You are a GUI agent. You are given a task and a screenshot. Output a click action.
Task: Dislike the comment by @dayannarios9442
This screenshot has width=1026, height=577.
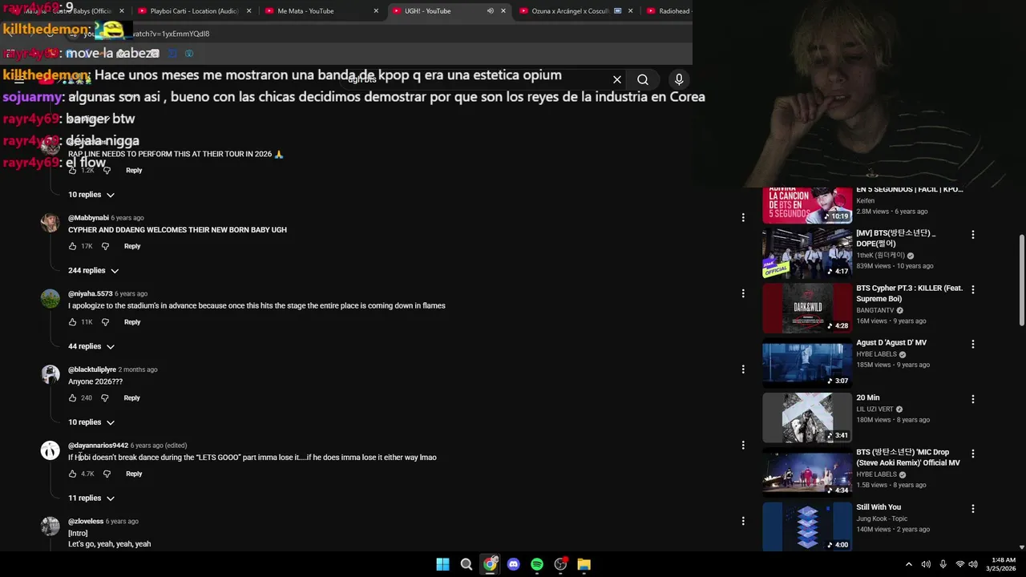pyautogui.click(x=107, y=474)
